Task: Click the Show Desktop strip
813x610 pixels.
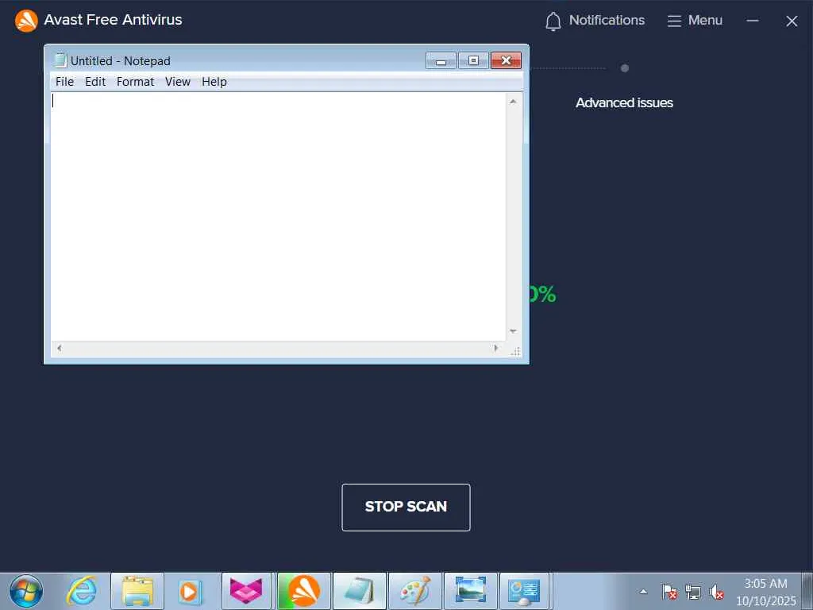Action: 807,591
